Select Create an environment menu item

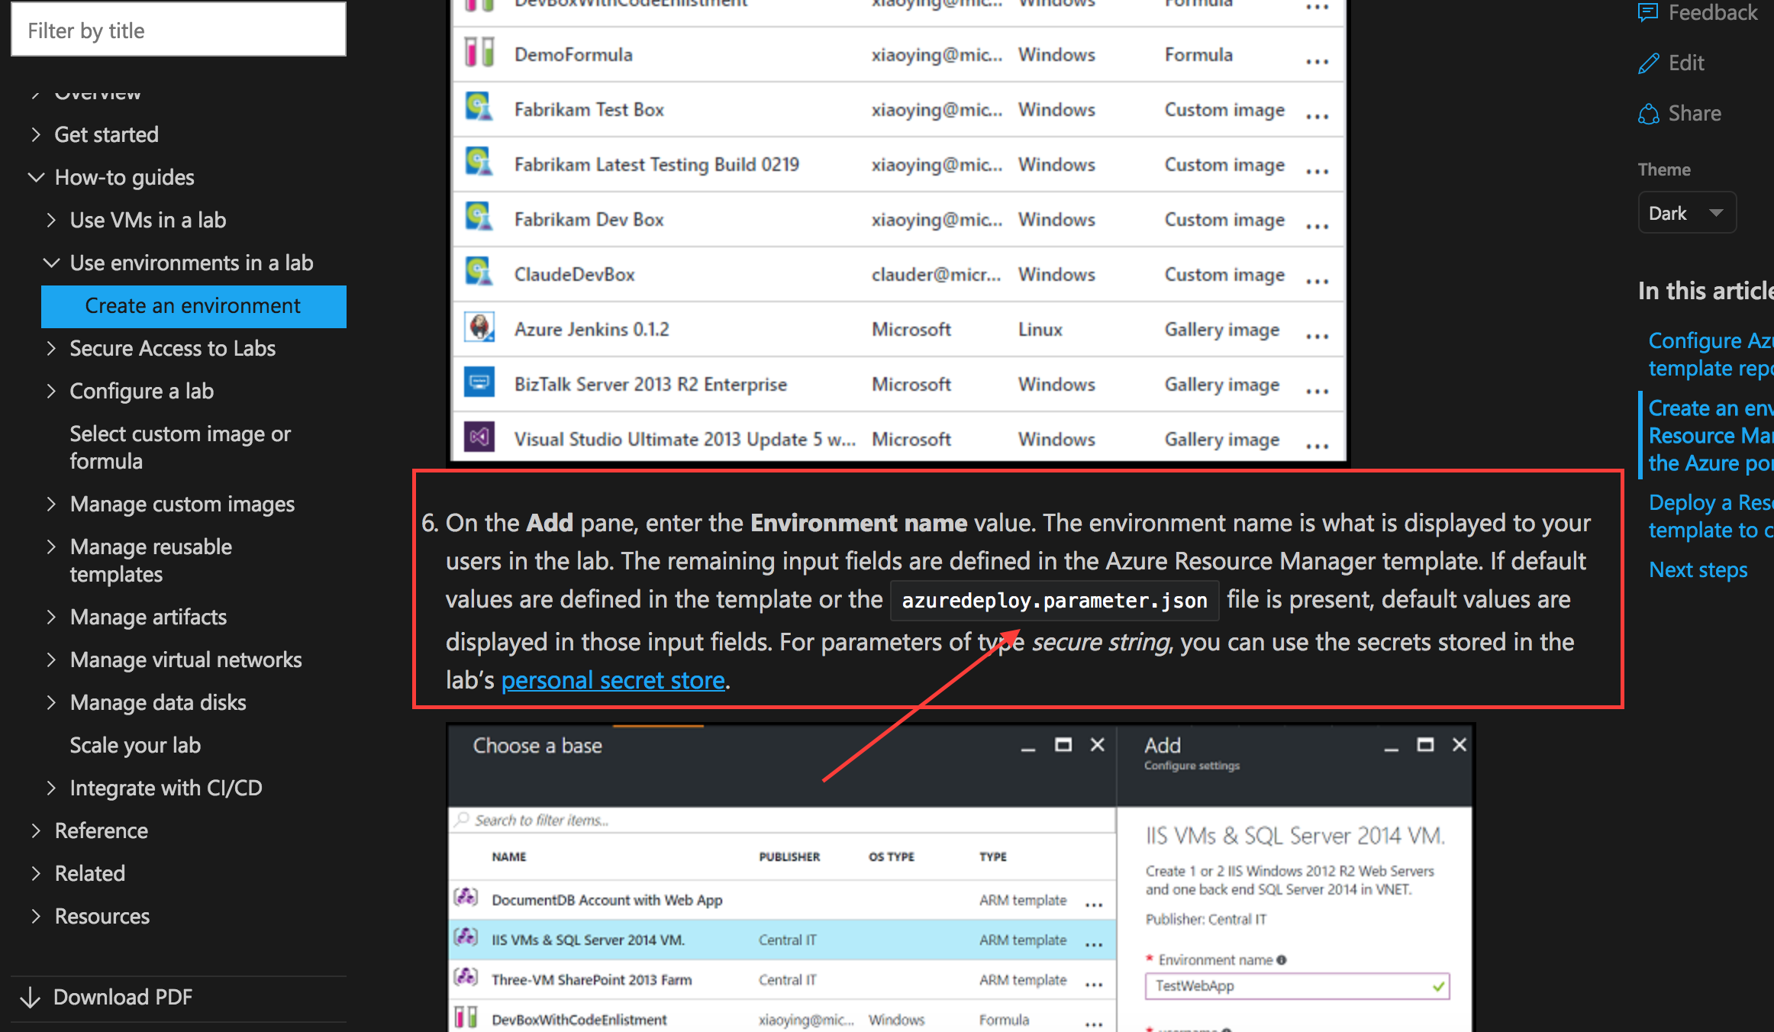pos(192,306)
